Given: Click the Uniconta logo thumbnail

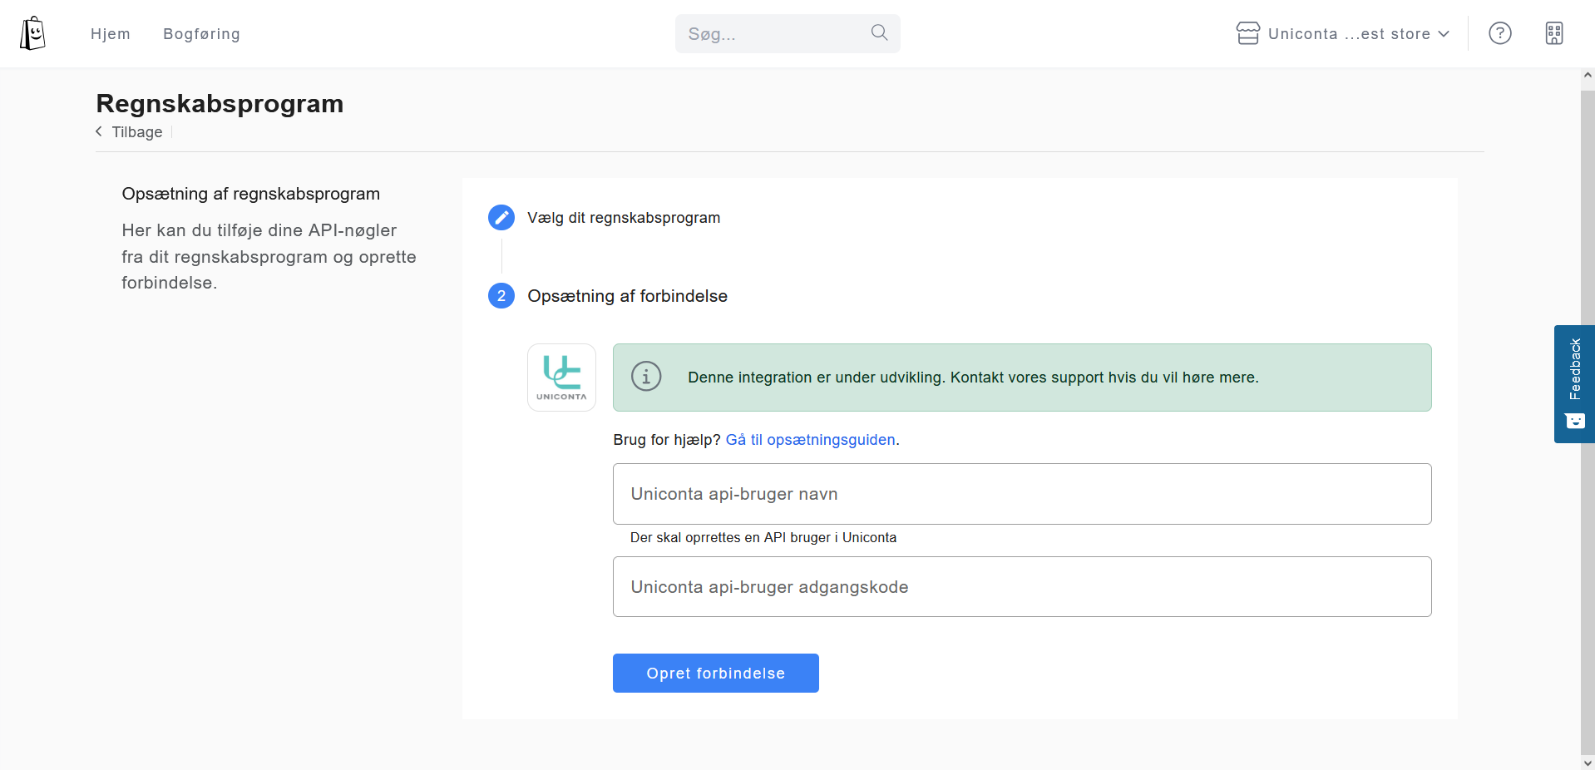Looking at the screenshot, I should click(x=561, y=378).
